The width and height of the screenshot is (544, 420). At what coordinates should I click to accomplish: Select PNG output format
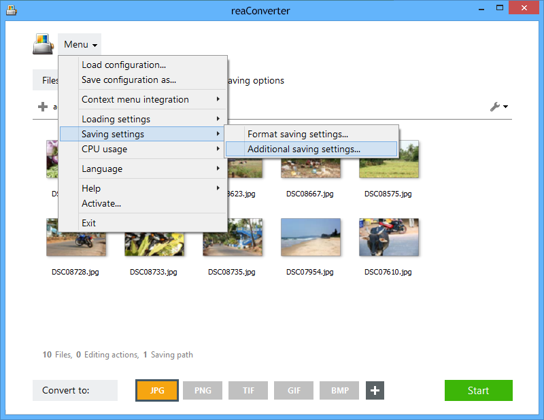203,391
